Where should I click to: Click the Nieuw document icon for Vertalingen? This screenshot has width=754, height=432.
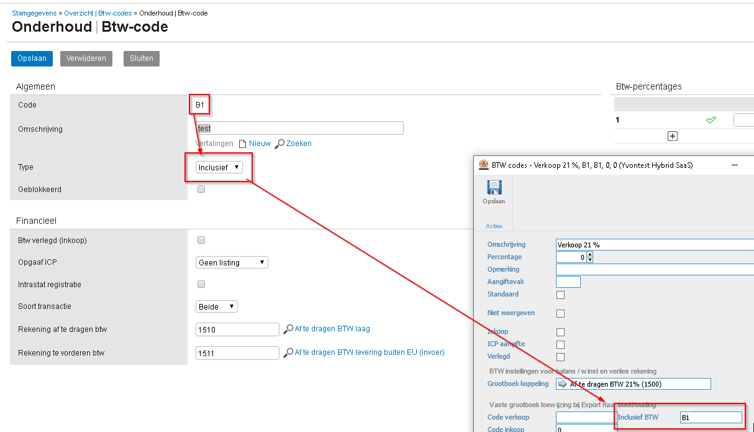[x=243, y=144]
